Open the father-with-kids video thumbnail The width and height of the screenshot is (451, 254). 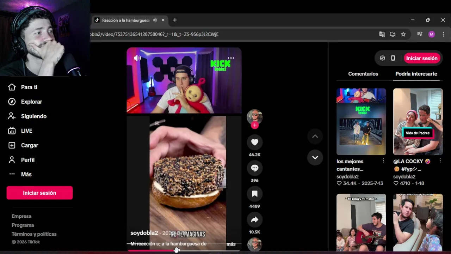418,222
